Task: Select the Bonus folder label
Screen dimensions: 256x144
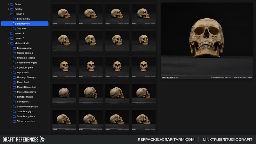Action: (18, 4)
